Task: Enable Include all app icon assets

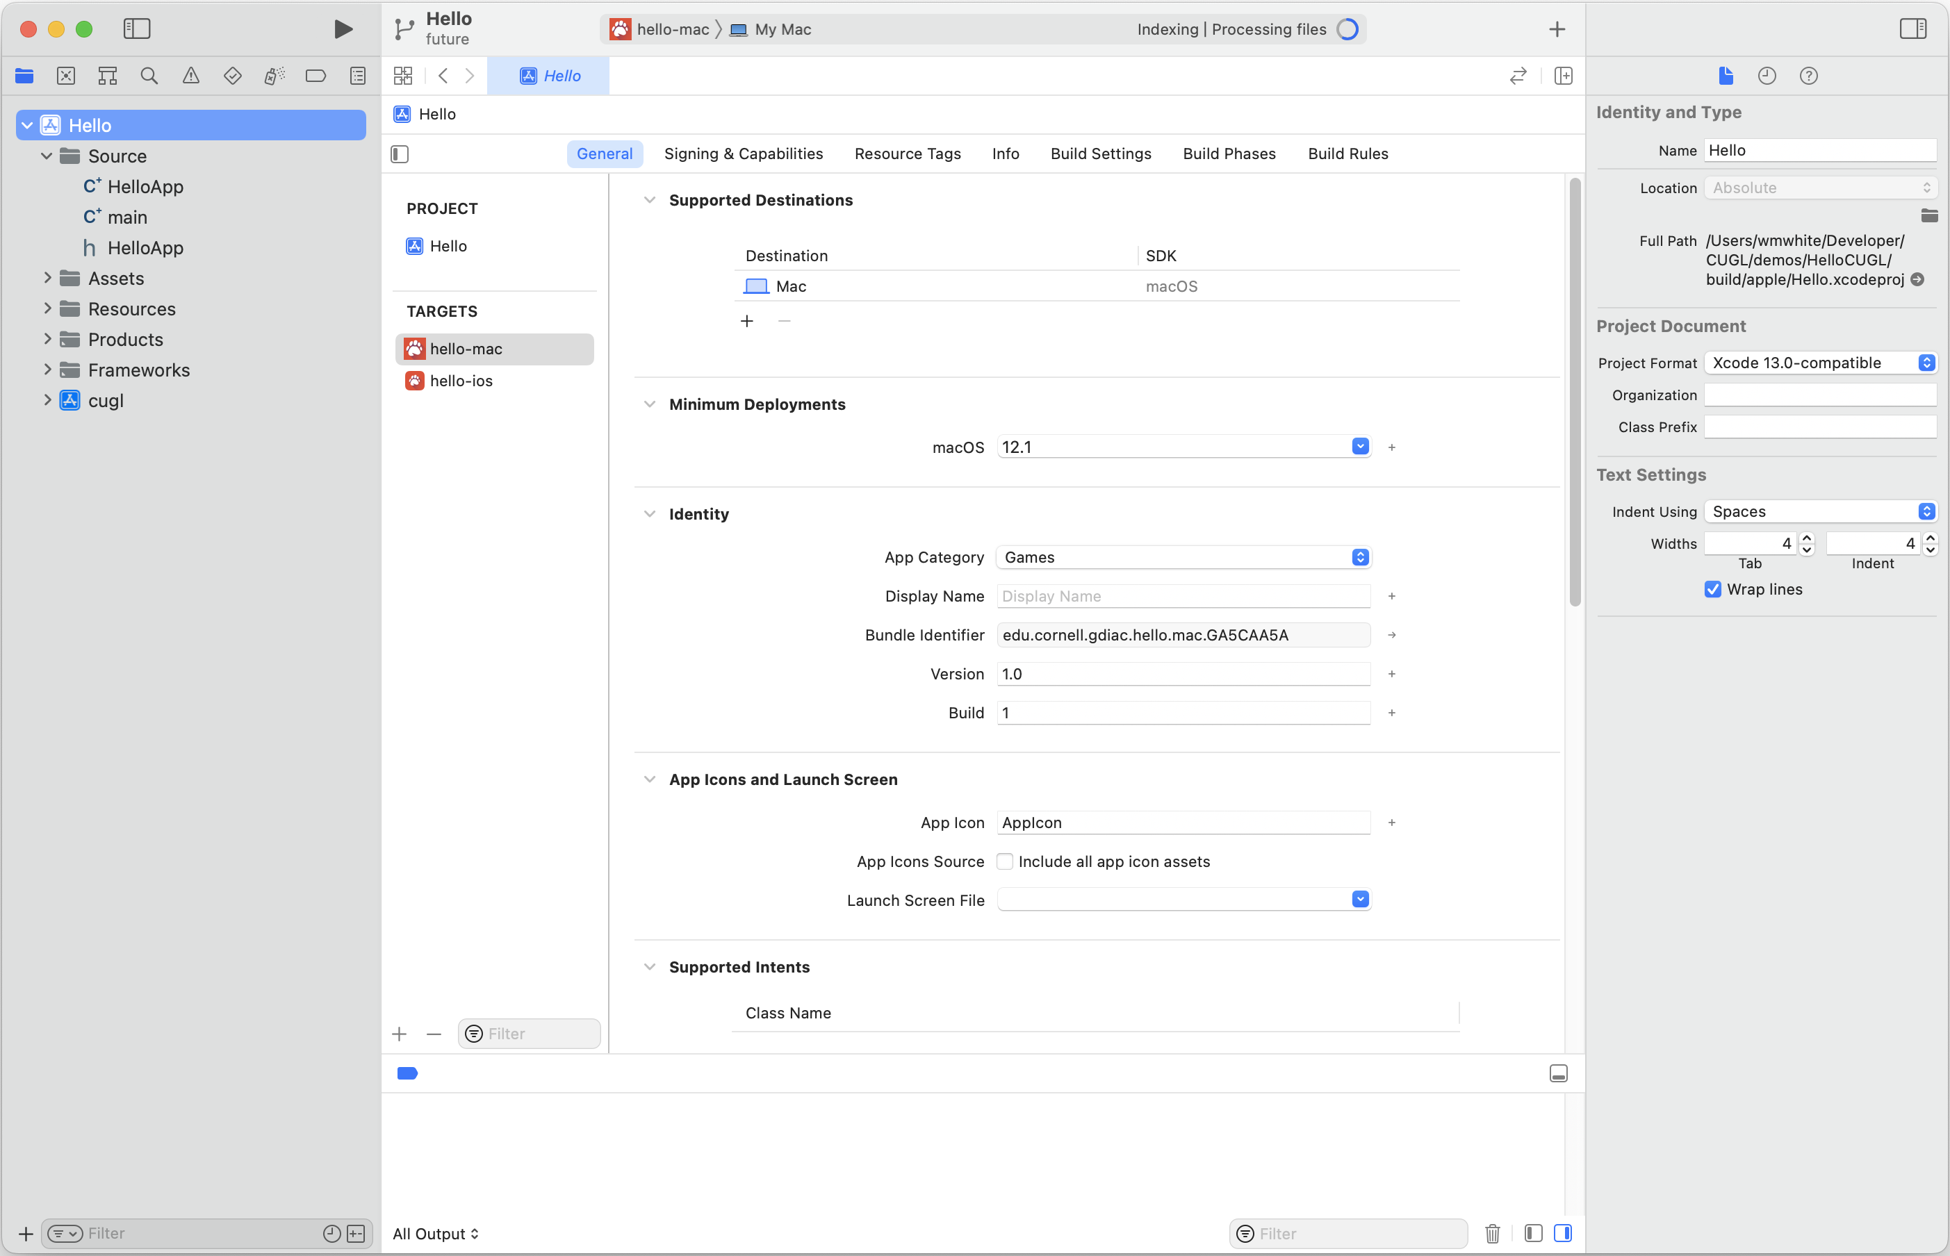Action: point(1005,861)
